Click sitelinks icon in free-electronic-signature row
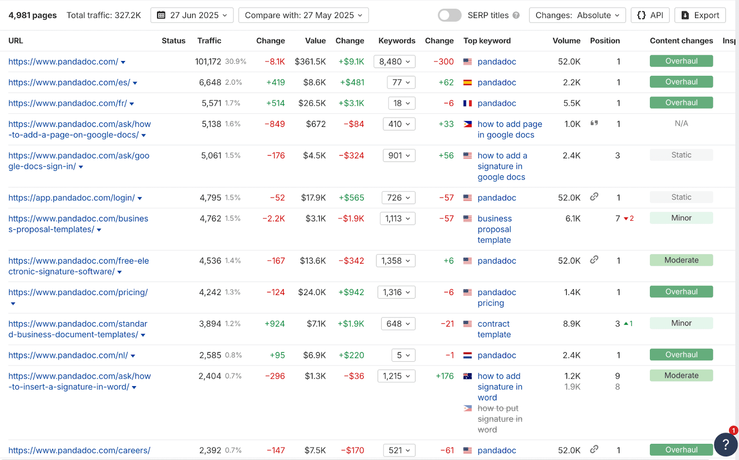 click(594, 260)
